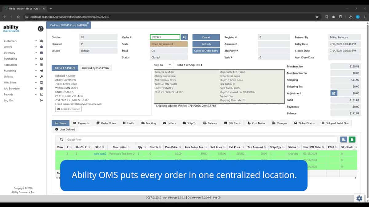This screenshot has height=207, width=369.
Task: Click Open in Order Entry button
Action: (206, 51)
